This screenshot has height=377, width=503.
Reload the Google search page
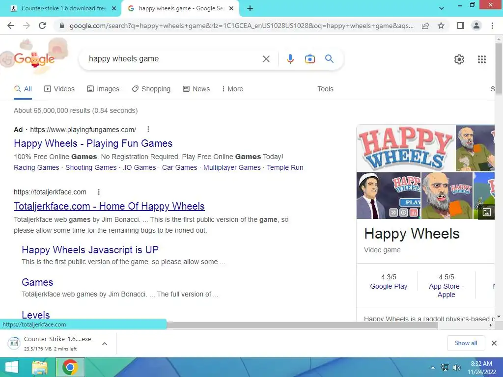coord(42,26)
